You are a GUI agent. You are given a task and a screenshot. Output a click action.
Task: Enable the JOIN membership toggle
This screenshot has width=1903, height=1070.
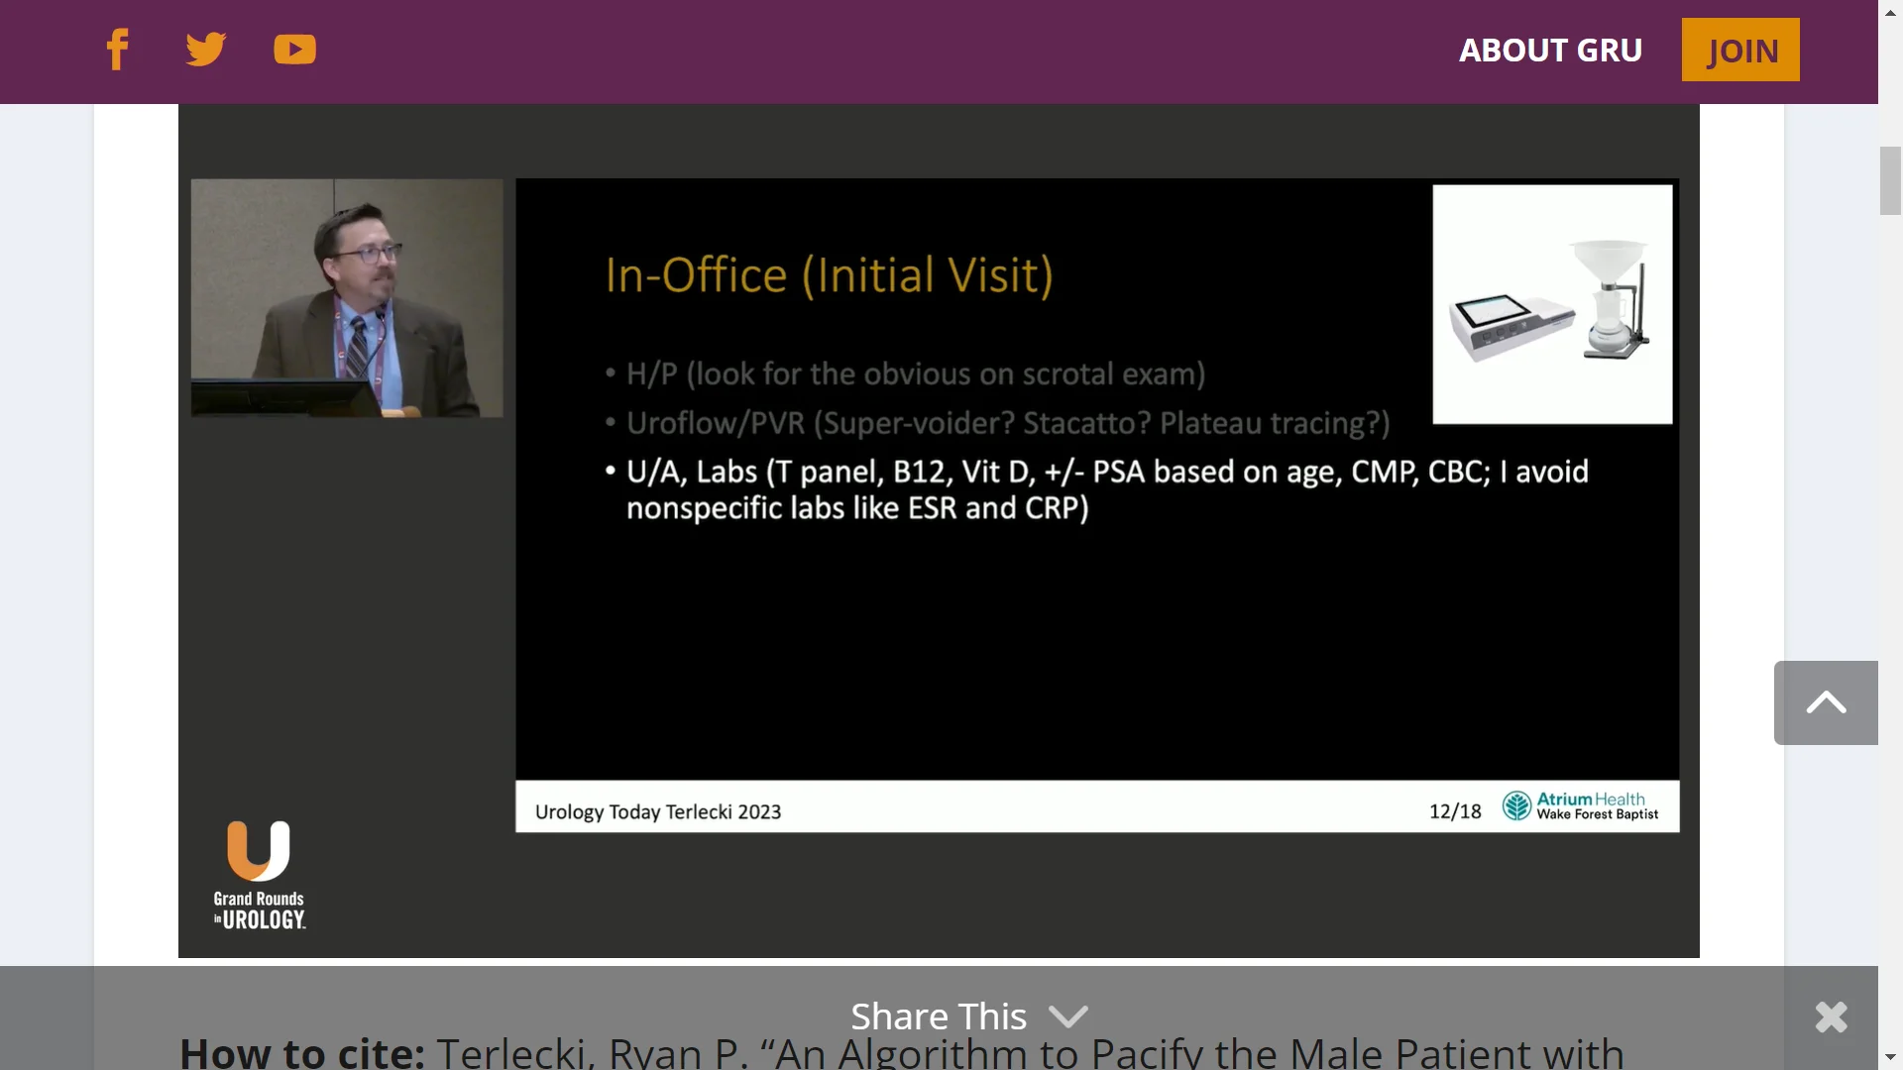[x=1740, y=49]
